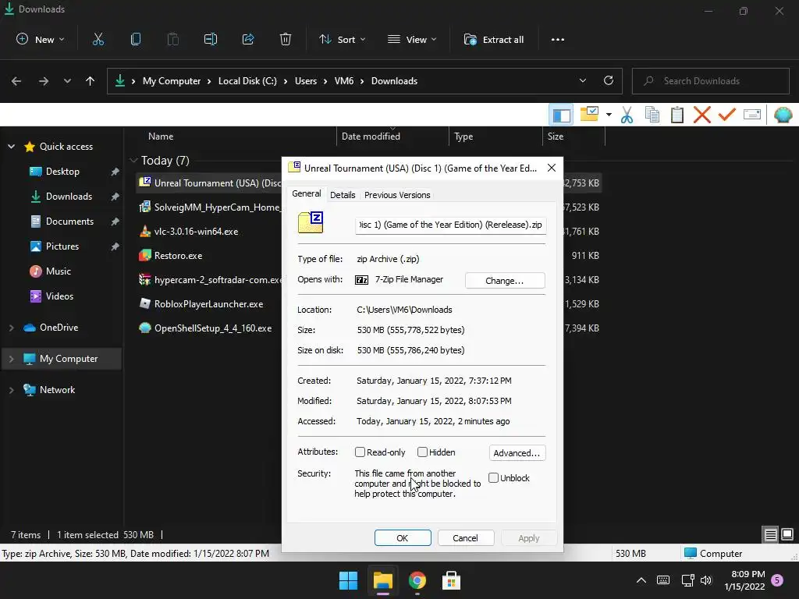
Task: Open the New item dropdown
Action: [40, 39]
